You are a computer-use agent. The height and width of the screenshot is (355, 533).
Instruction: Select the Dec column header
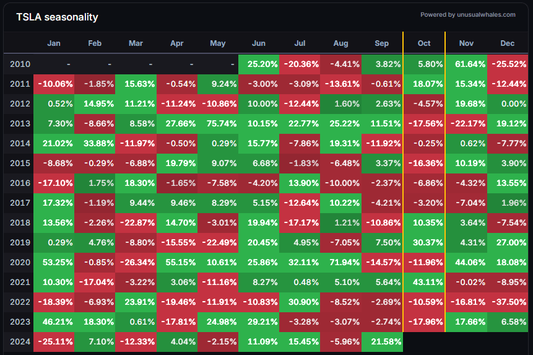(507, 43)
